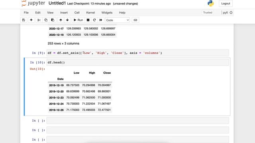Click the value 70.004997 in Close column

104,85
